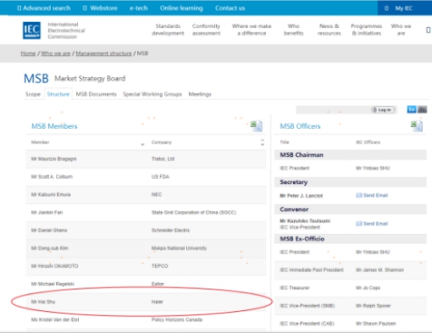Export MSB Officers to Excel icon
Screen dimensions: 432x333
point(417,126)
